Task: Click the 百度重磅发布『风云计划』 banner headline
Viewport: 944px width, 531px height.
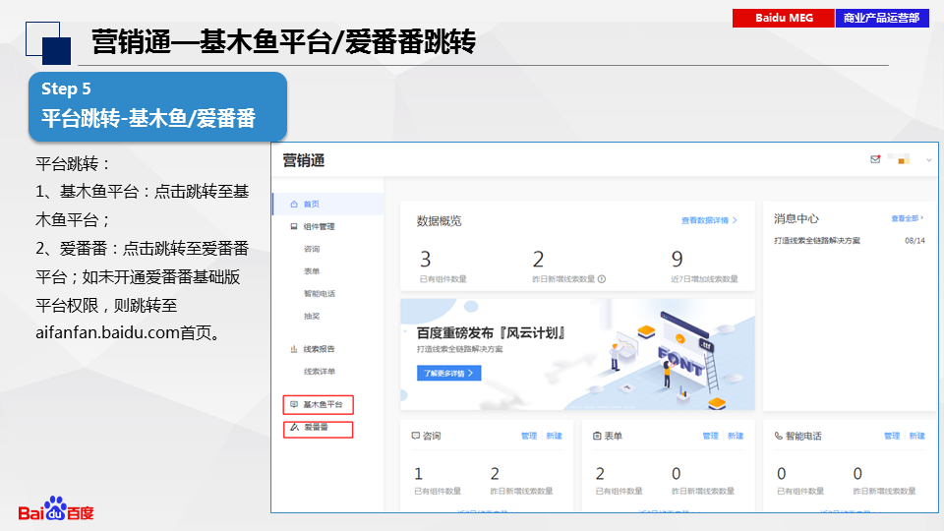Action: coord(491,333)
